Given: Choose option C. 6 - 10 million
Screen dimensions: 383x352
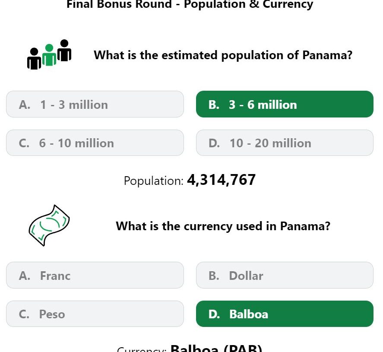Looking at the screenshot, I should click(x=95, y=143).
